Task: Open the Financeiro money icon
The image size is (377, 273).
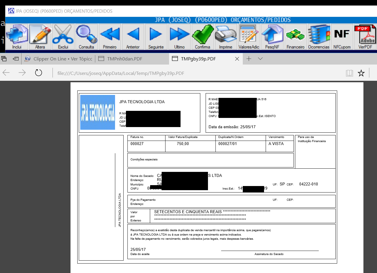Action: (295, 37)
